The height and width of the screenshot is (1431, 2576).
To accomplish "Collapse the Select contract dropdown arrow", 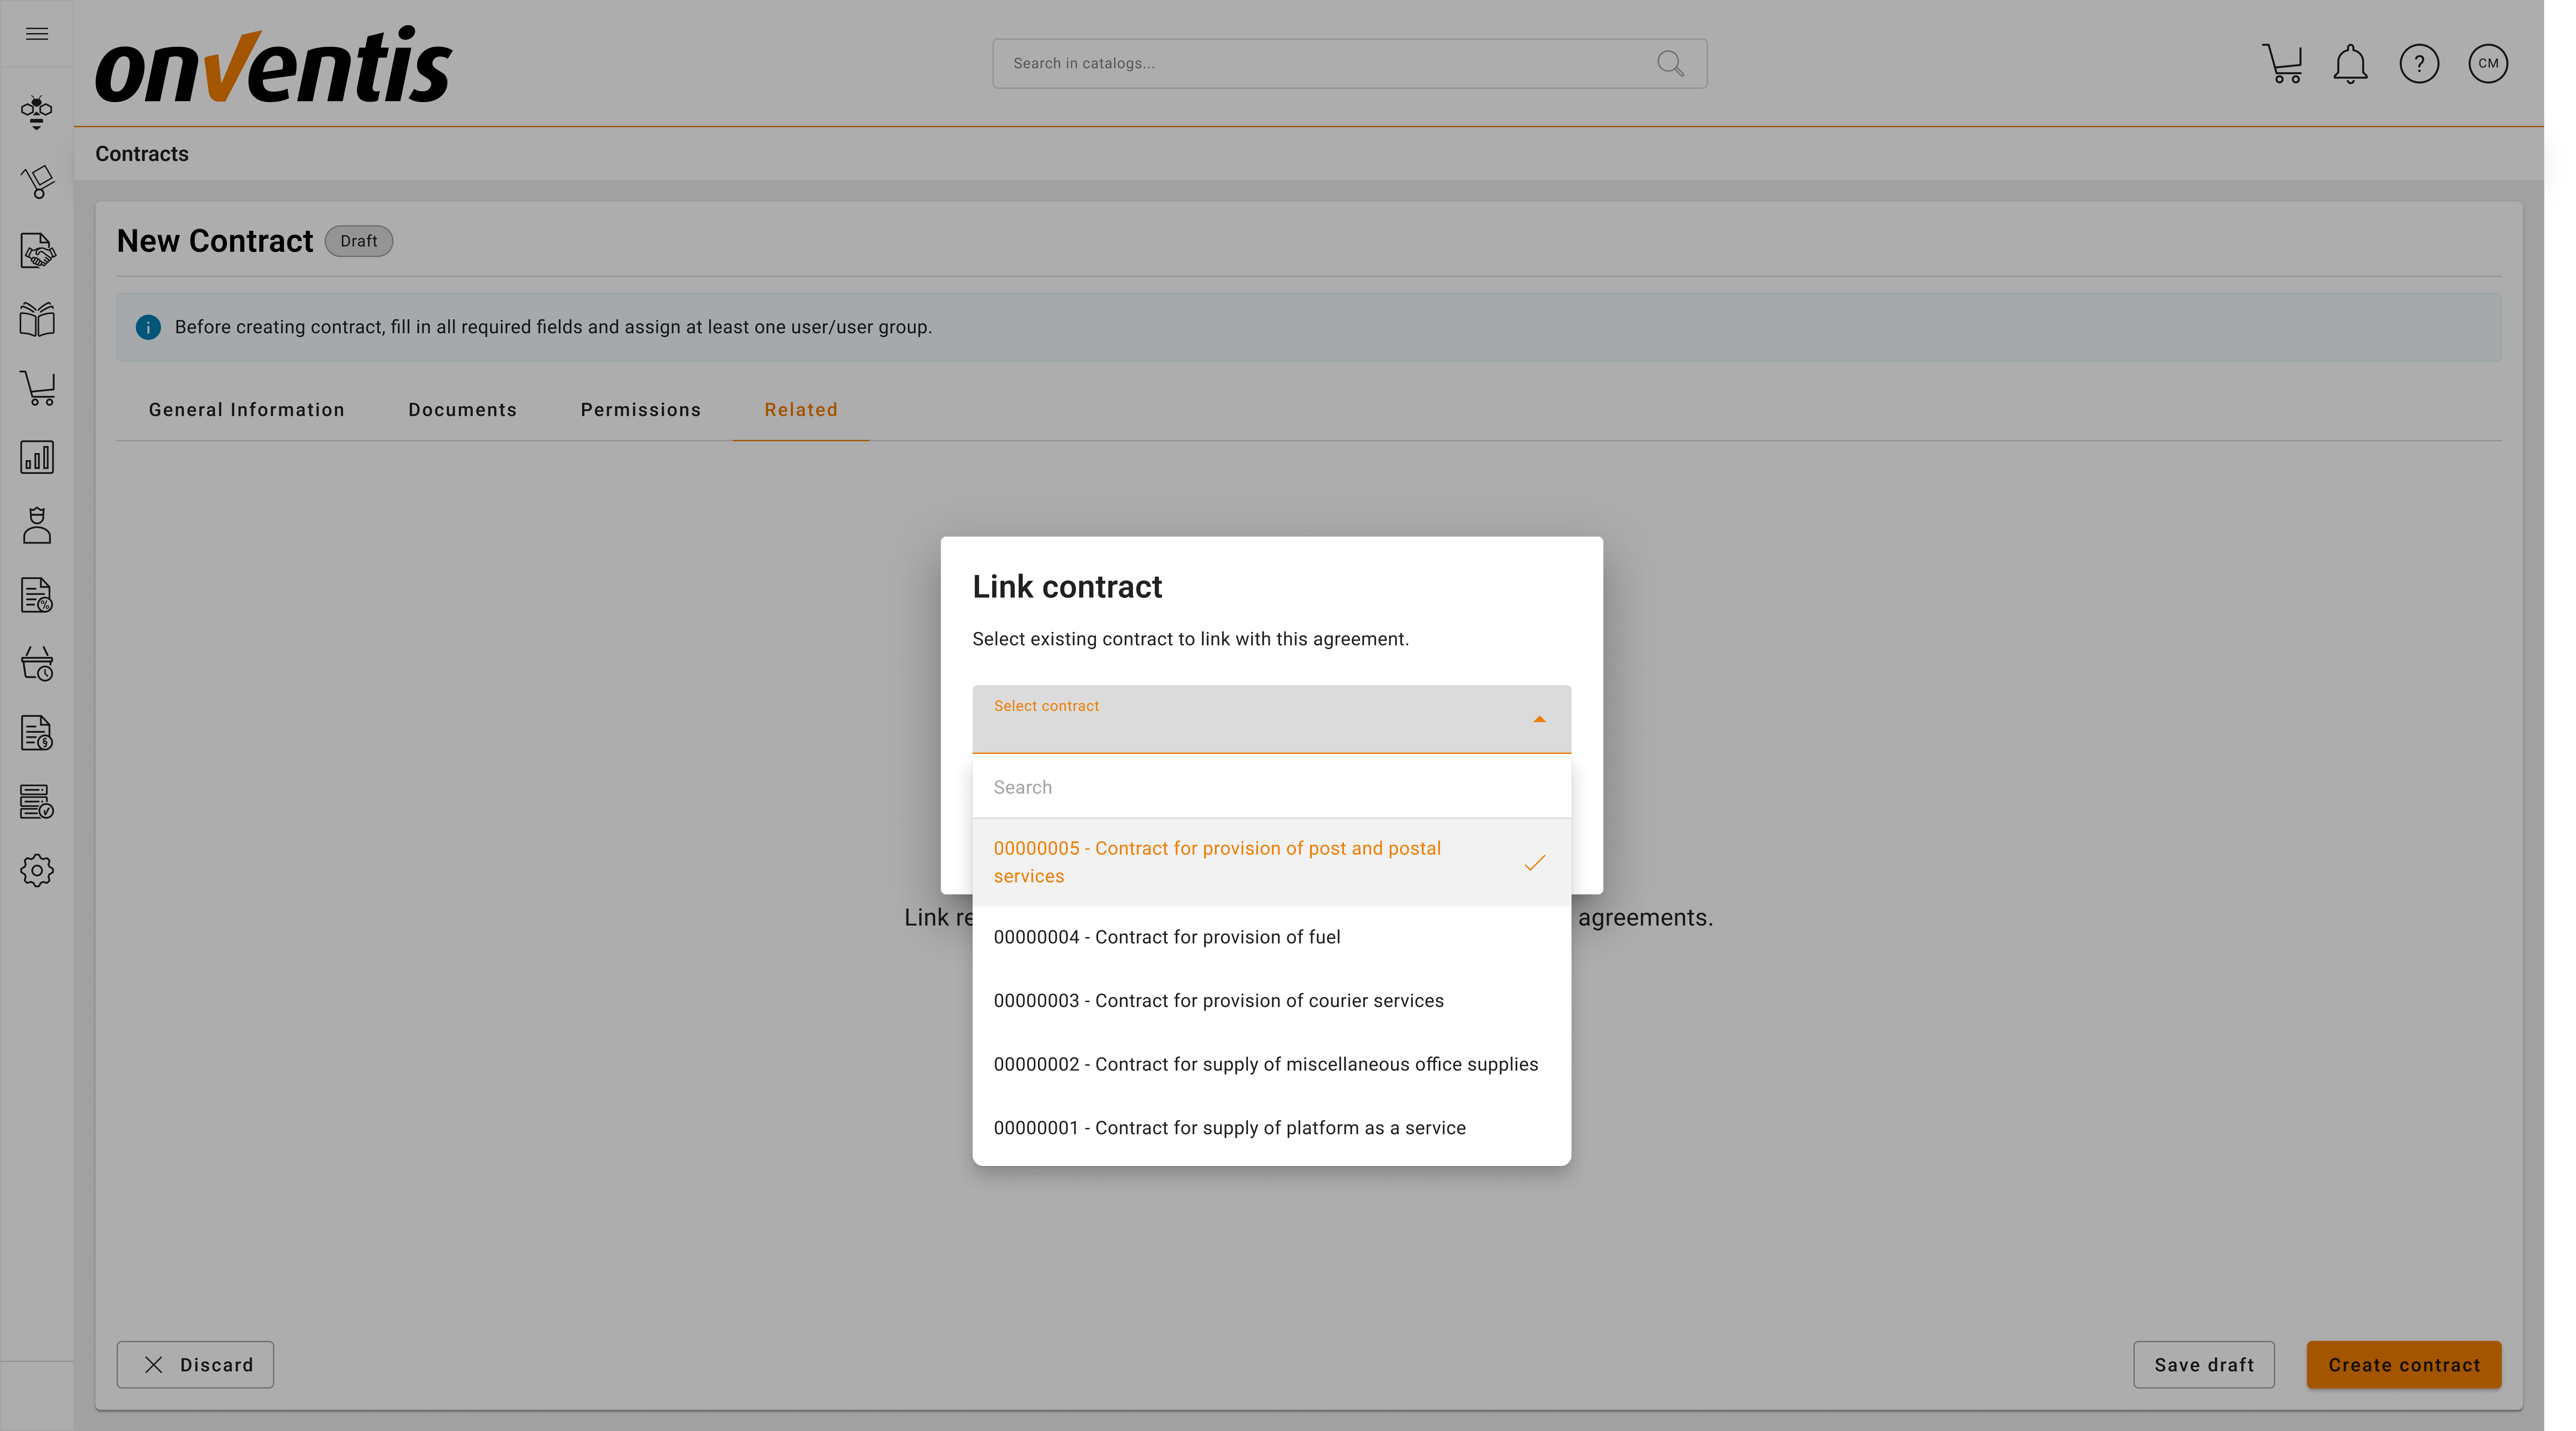I will click(1539, 719).
